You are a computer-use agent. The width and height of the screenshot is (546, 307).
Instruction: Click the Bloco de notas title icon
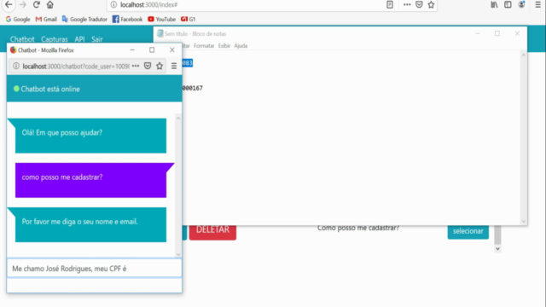point(160,33)
